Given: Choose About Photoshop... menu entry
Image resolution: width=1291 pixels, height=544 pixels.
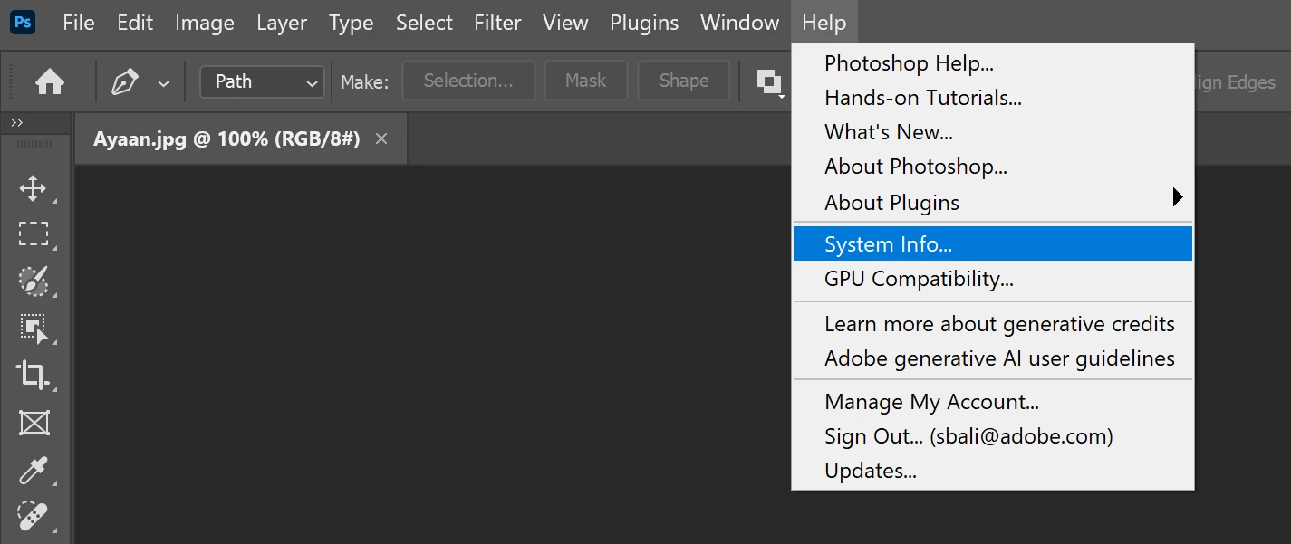Looking at the screenshot, I should point(993,167).
